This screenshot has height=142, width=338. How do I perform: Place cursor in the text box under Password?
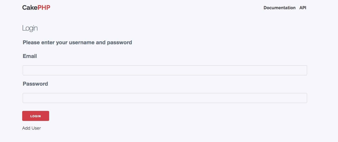coord(165,98)
